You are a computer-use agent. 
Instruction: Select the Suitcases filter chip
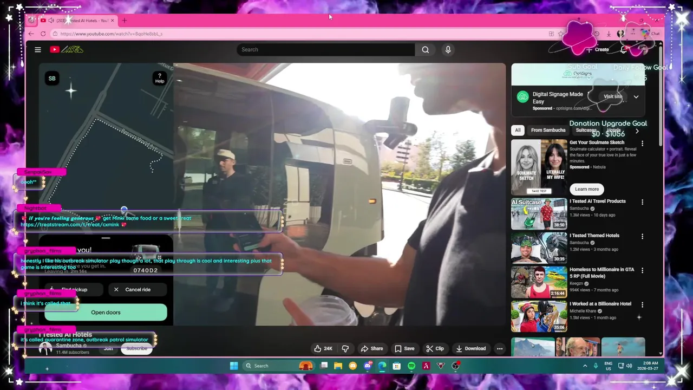586,130
